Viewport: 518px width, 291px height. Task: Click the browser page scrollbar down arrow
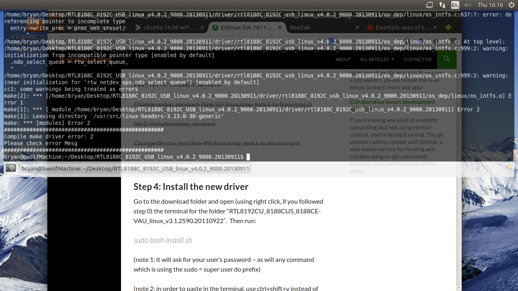coord(459,288)
